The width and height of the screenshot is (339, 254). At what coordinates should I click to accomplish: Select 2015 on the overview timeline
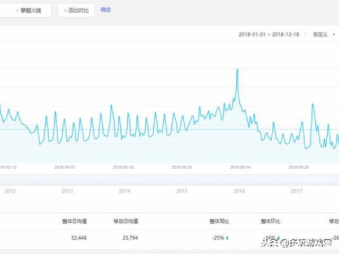pos(182,191)
